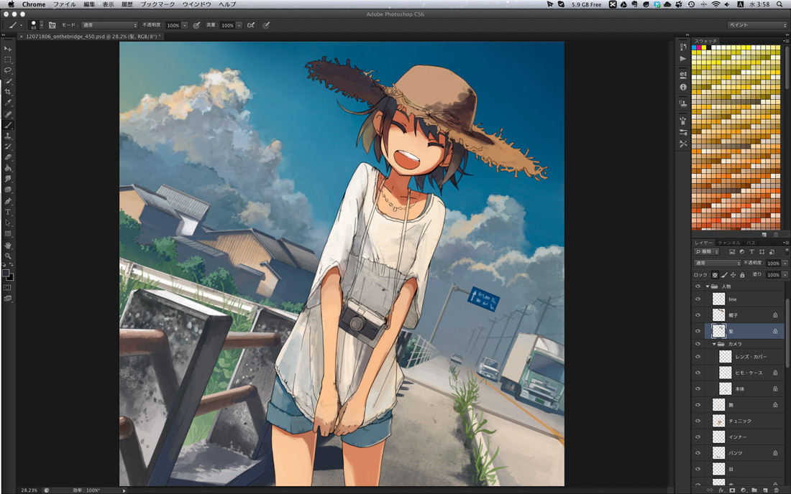Open layer blend mode 通常 dropdown
Image resolution: width=791 pixels, height=494 pixels.
tap(718, 264)
